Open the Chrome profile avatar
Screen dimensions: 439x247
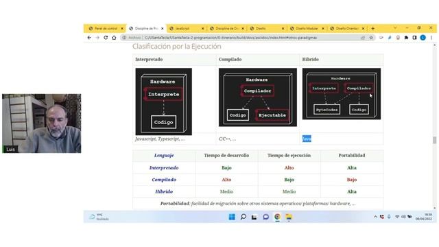click(x=423, y=38)
